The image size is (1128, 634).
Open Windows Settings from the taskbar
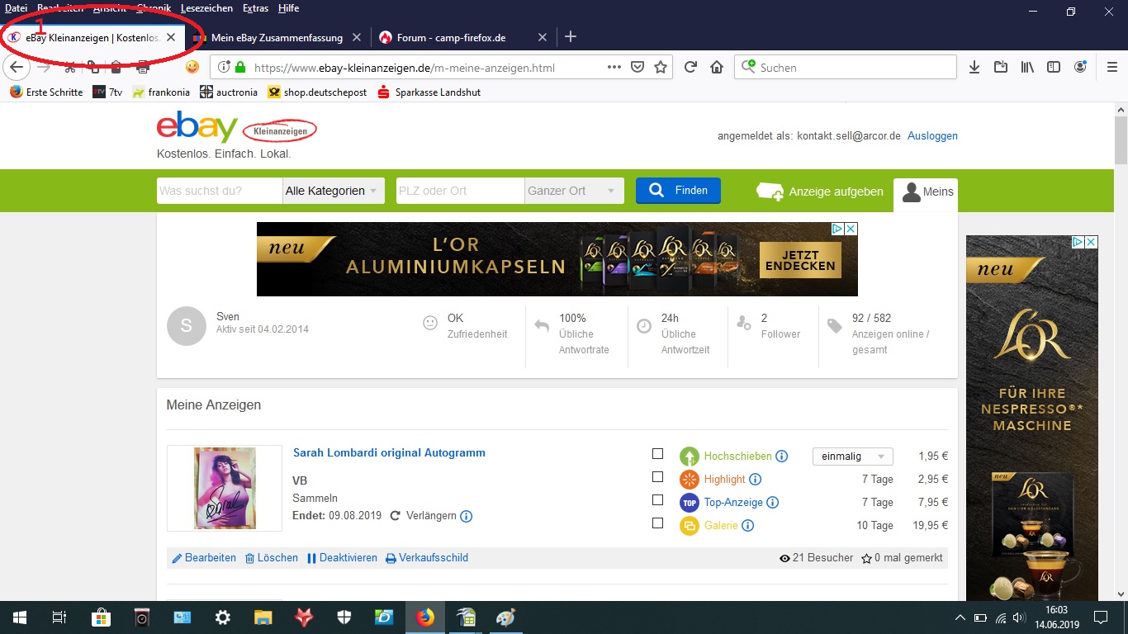[x=222, y=617]
